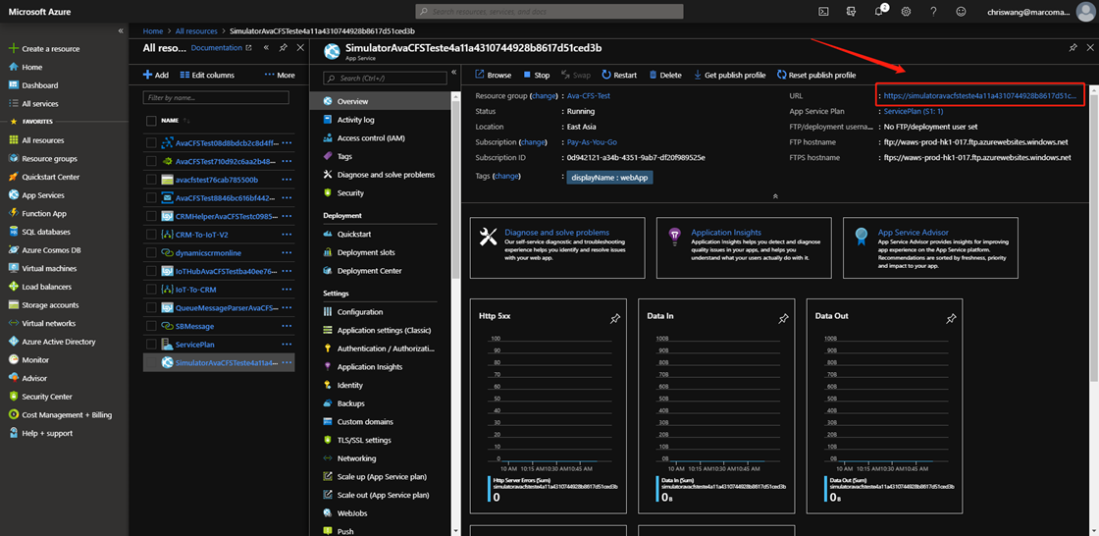Image resolution: width=1099 pixels, height=536 pixels.
Task: Click the Add button in All resources
Action: tap(156, 75)
